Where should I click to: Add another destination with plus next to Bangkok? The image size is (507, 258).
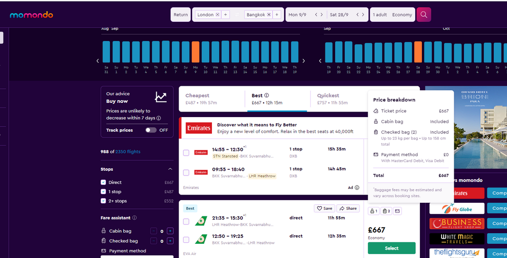(x=277, y=15)
